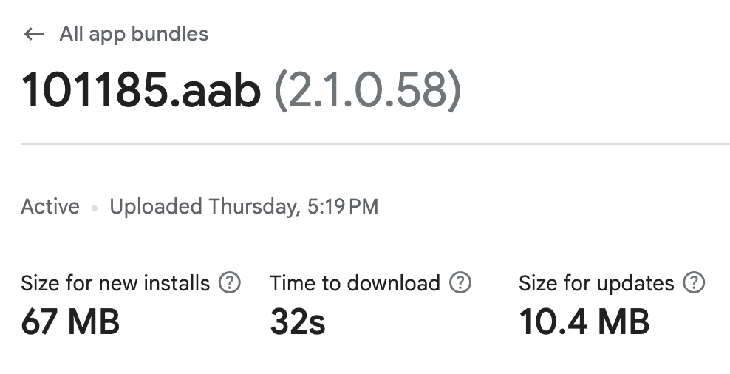Click the Time to download label
The width and height of the screenshot is (730, 374).
click(355, 283)
